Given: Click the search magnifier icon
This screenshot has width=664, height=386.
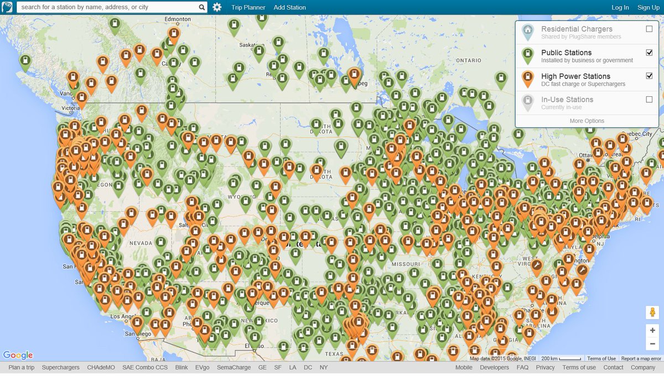Looking at the screenshot, I should click(x=202, y=8).
